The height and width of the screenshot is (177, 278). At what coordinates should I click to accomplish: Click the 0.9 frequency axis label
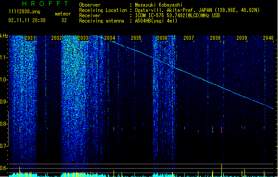coord(4,102)
